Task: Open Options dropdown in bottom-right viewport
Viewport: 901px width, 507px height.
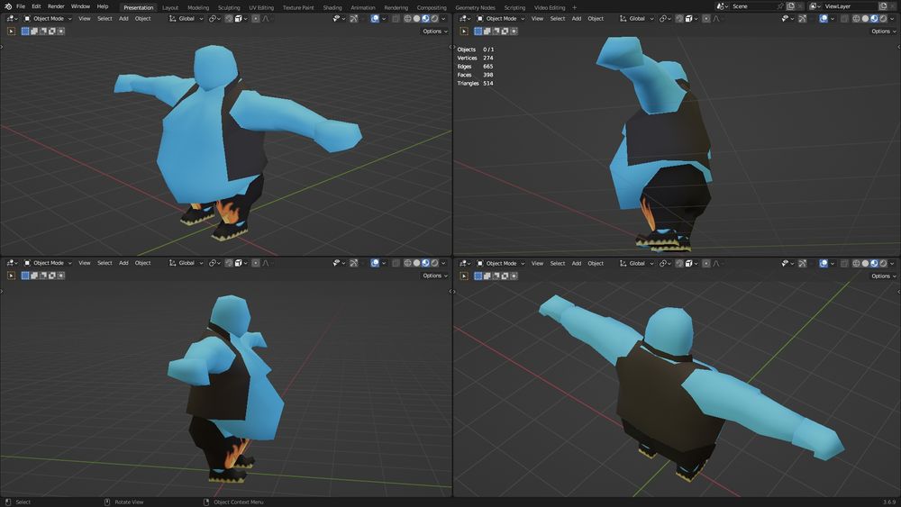Action: [883, 276]
